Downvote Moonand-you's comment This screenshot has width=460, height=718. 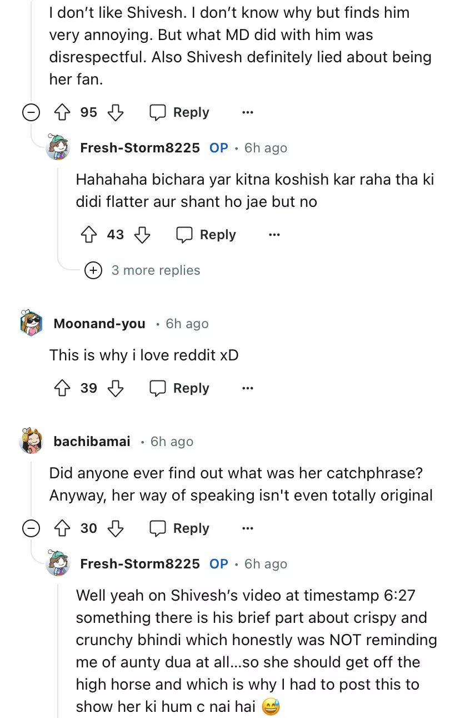(x=115, y=388)
